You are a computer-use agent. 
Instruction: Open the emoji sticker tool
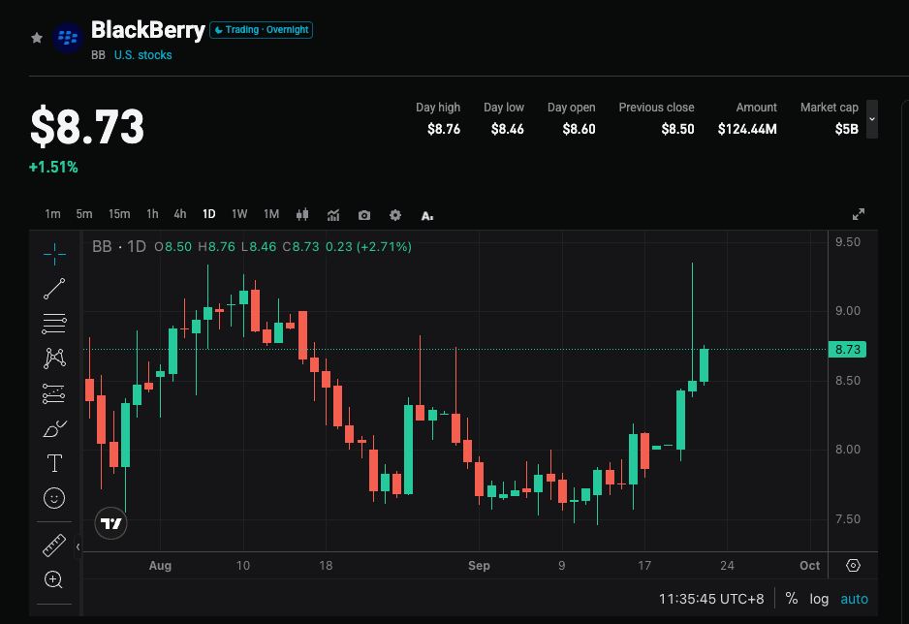(54, 498)
